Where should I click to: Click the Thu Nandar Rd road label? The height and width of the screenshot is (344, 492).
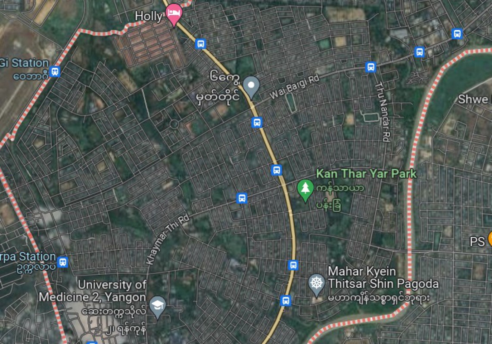point(383,112)
